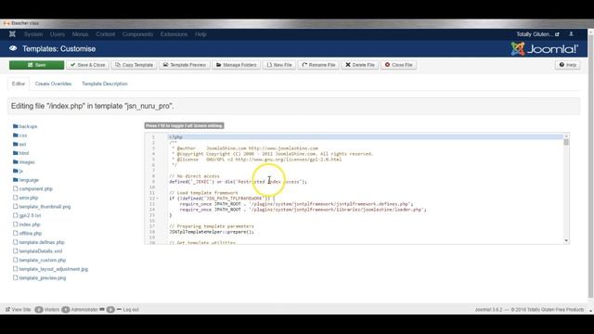Click the Joomla icon in the top menu bar

pyautogui.click(x=12, y=34)
